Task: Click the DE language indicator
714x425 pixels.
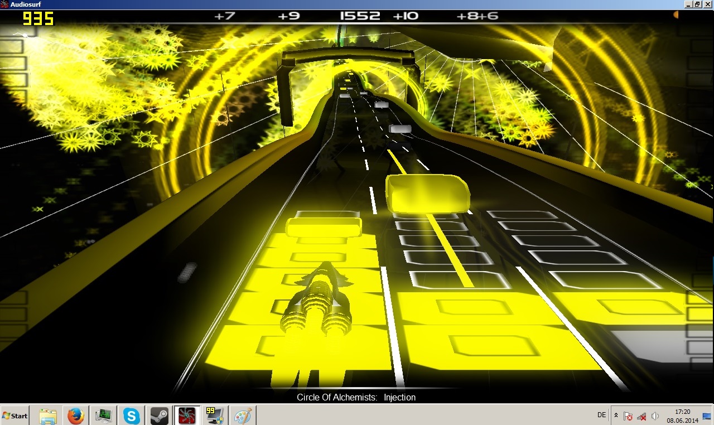Action: pyautogui.click(x=601, y=415)
